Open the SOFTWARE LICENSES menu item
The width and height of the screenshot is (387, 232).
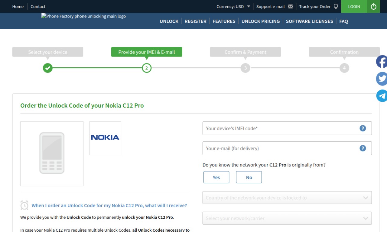309,21
